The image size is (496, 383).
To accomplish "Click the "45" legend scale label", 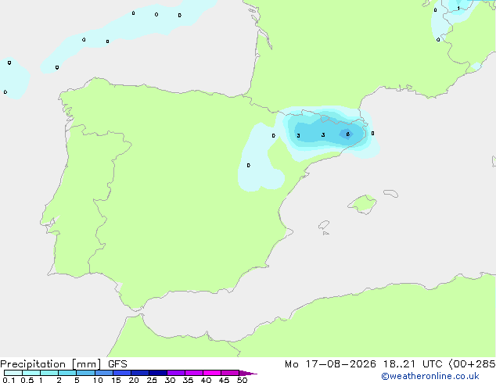I will tap(224, 380).
